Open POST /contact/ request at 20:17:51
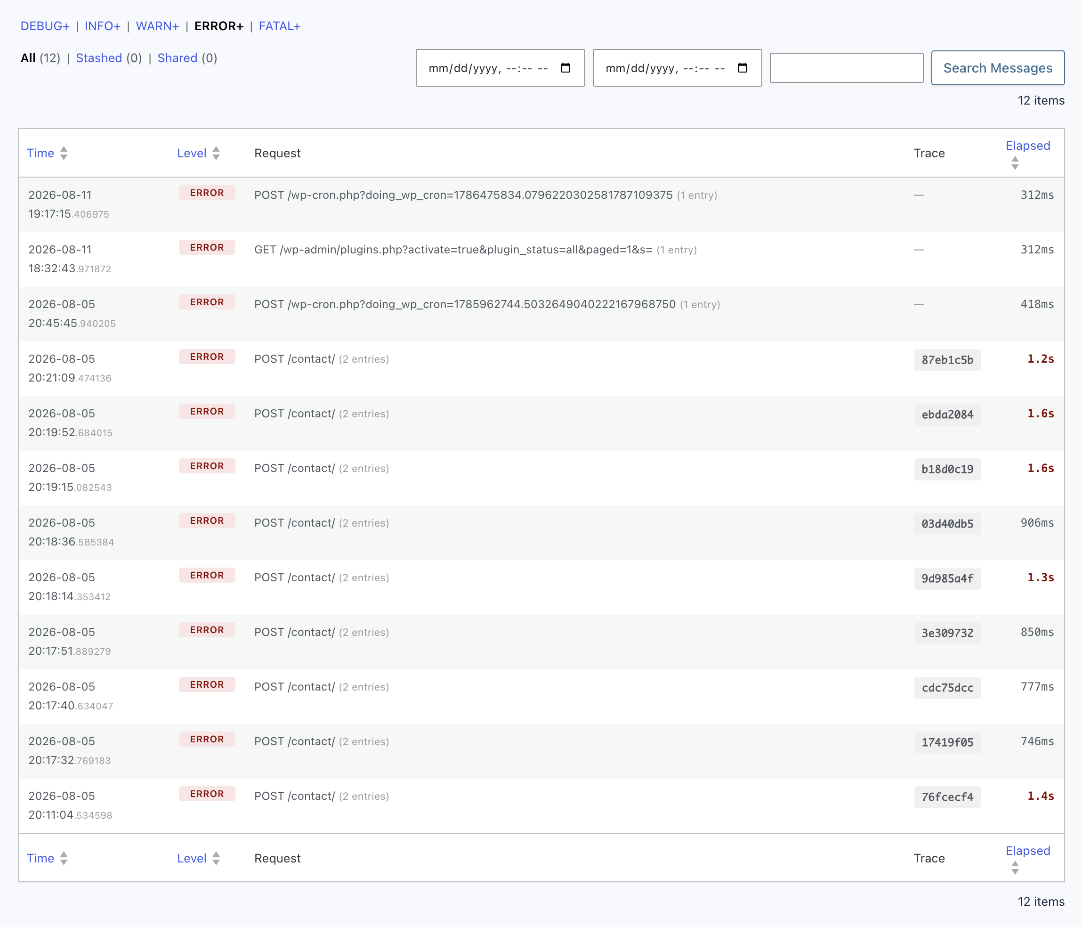 (295, 632)
